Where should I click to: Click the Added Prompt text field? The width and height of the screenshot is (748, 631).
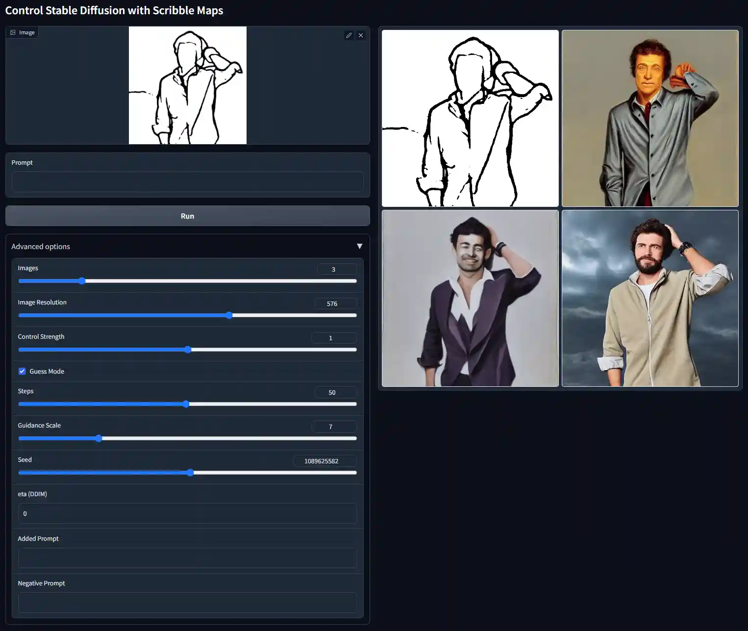pos(187,558)
